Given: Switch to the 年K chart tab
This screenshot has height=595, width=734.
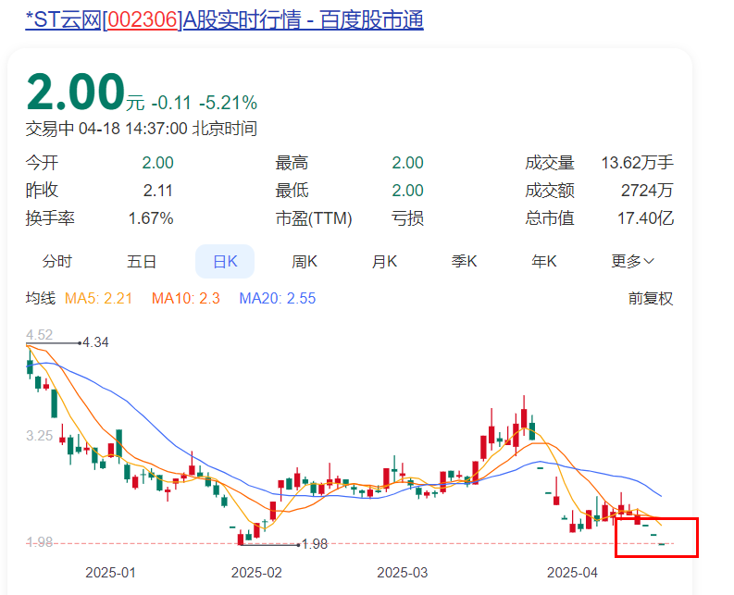Looking at the screenshot, I should point(544,261).
